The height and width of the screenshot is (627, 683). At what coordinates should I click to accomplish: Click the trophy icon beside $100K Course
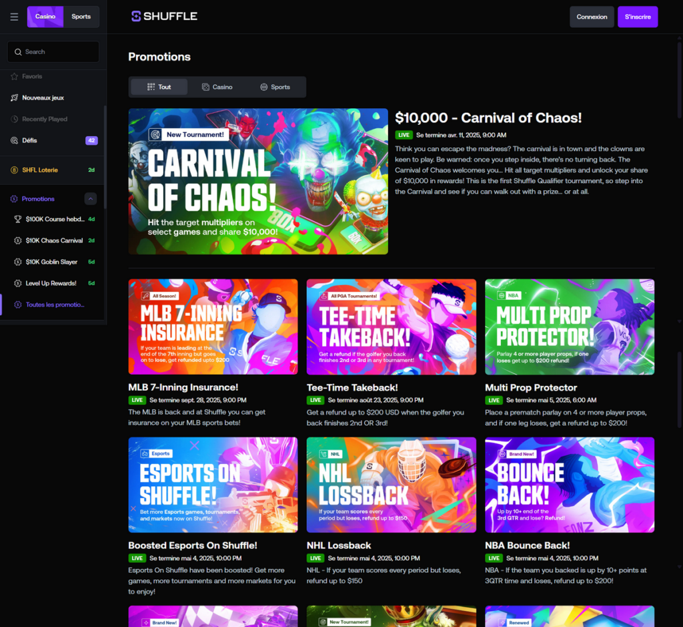tap(18, 219)
